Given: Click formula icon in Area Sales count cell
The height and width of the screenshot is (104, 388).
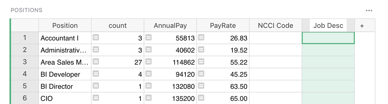Looking at the screenshot, I should (96, 62).
